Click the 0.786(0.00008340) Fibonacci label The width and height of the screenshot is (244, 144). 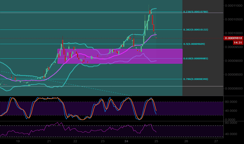196,79
